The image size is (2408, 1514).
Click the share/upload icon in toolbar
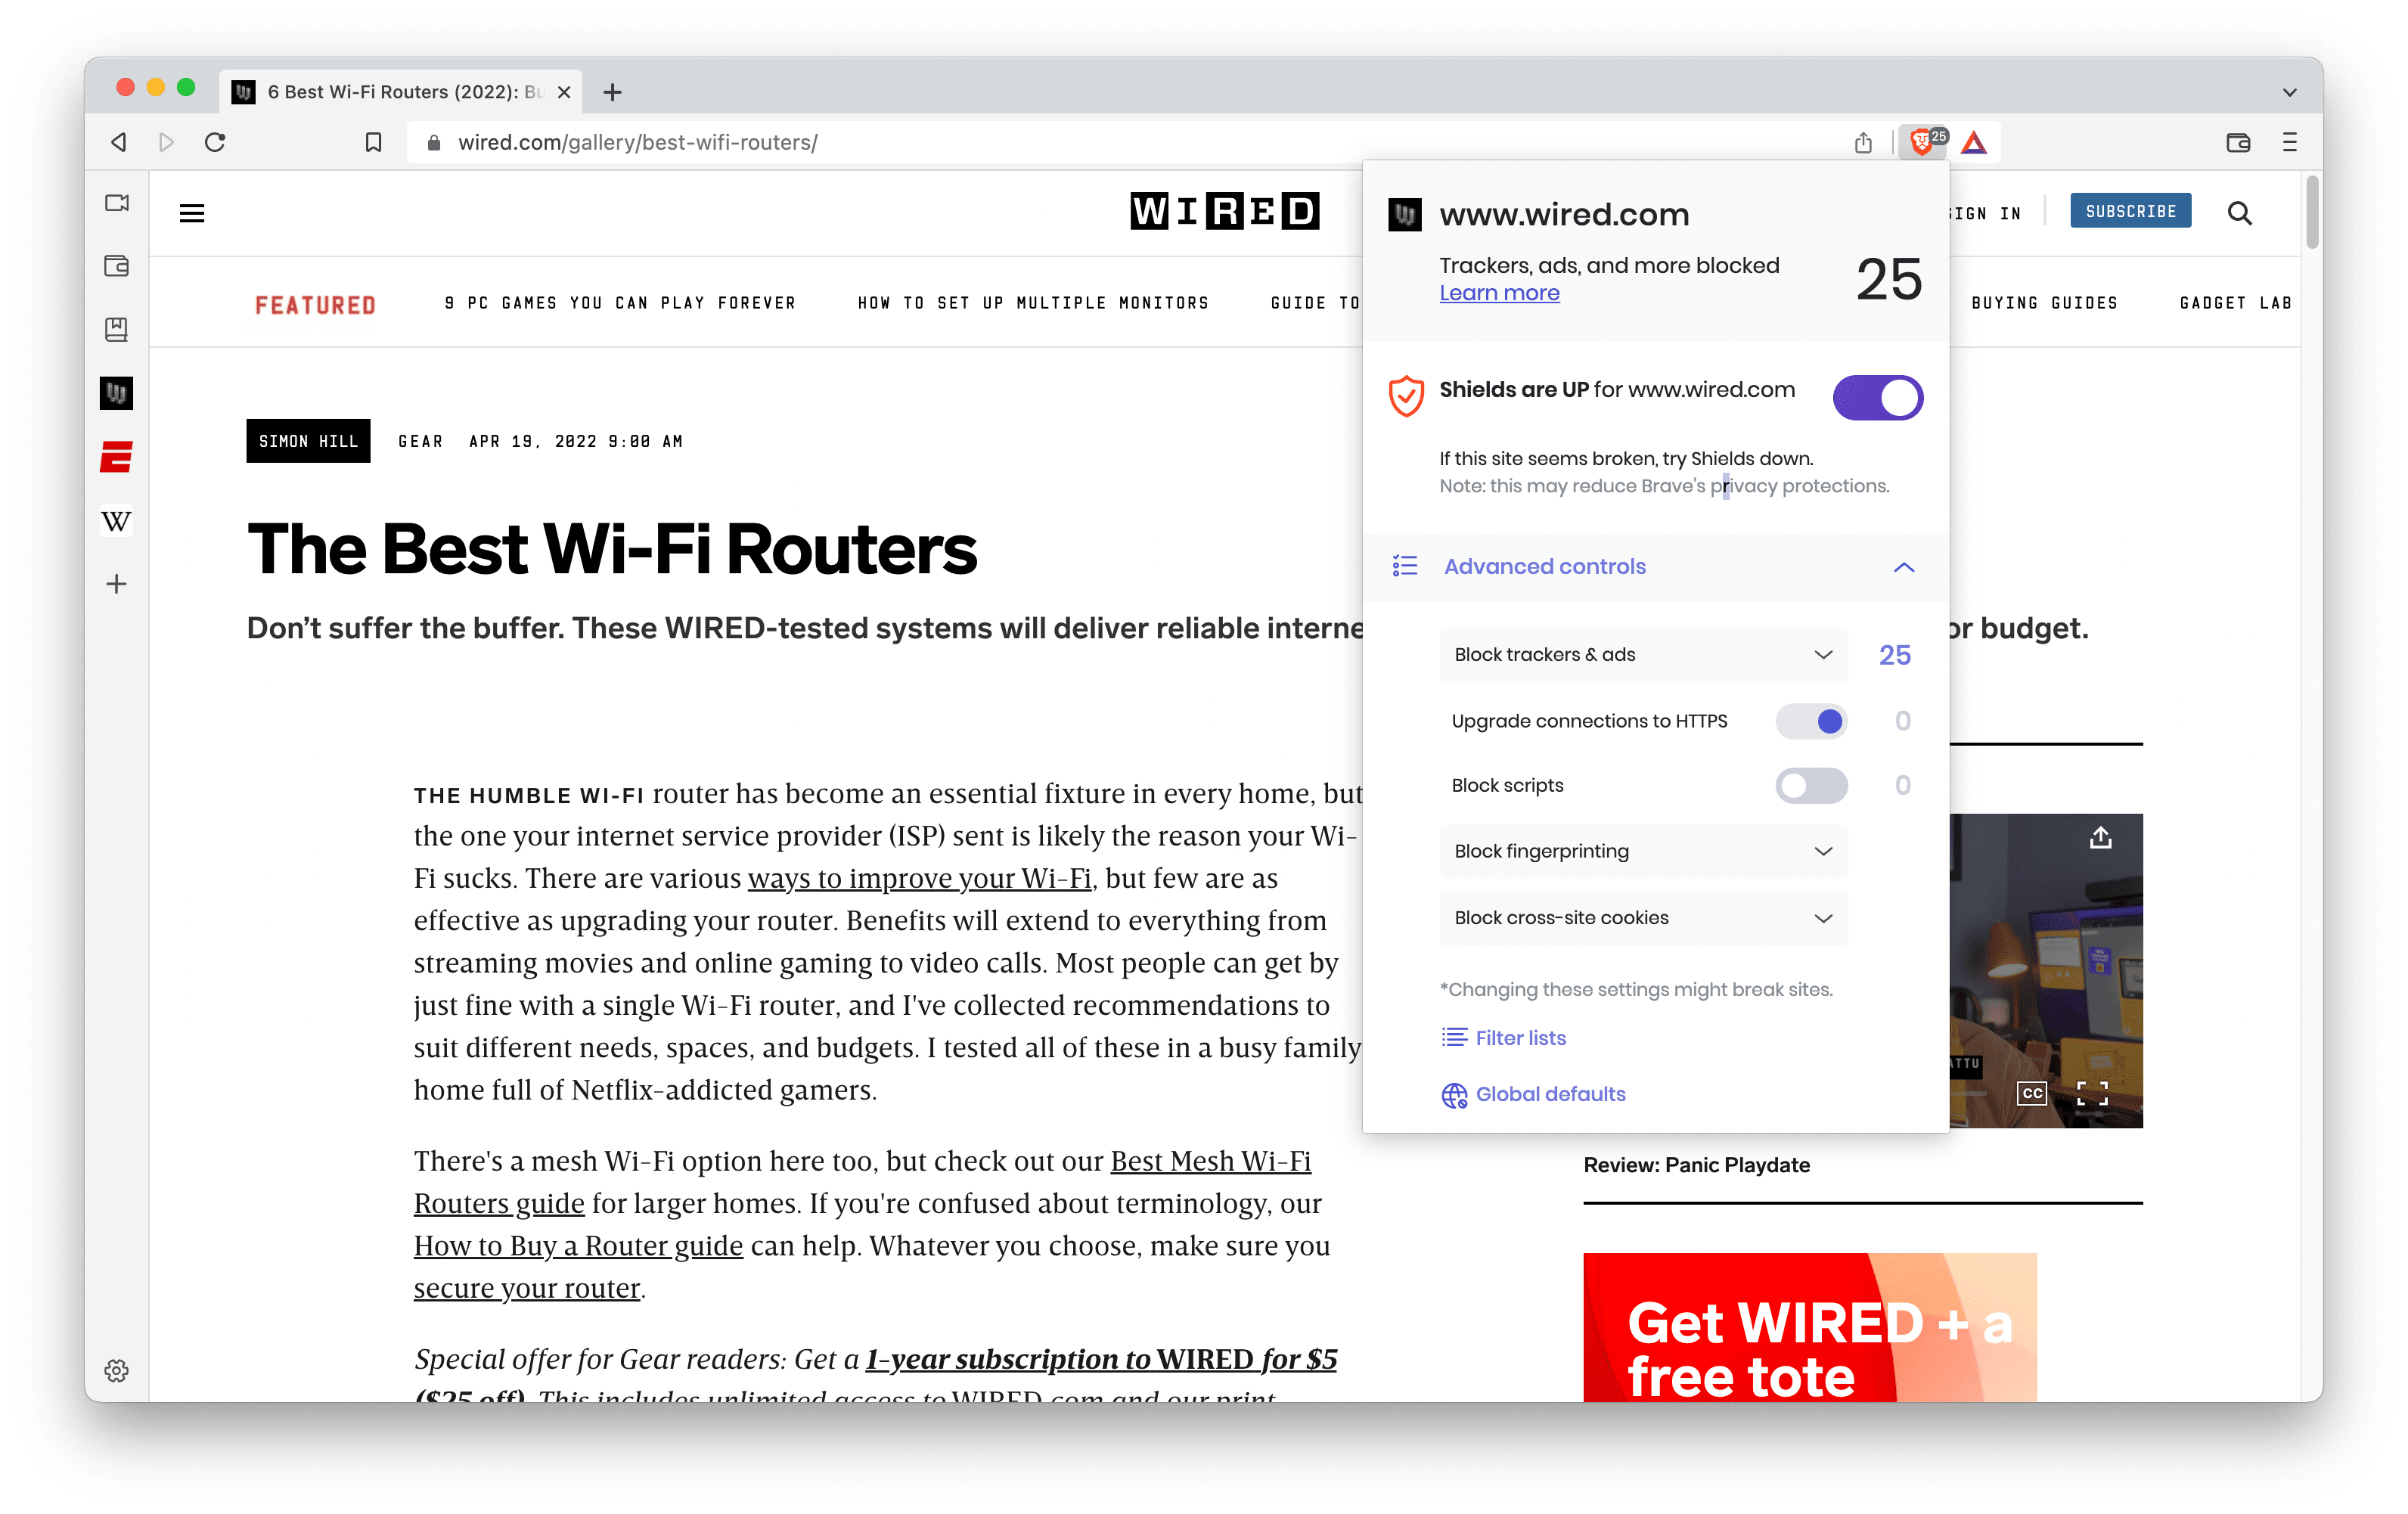click(x=1860, y=141)
